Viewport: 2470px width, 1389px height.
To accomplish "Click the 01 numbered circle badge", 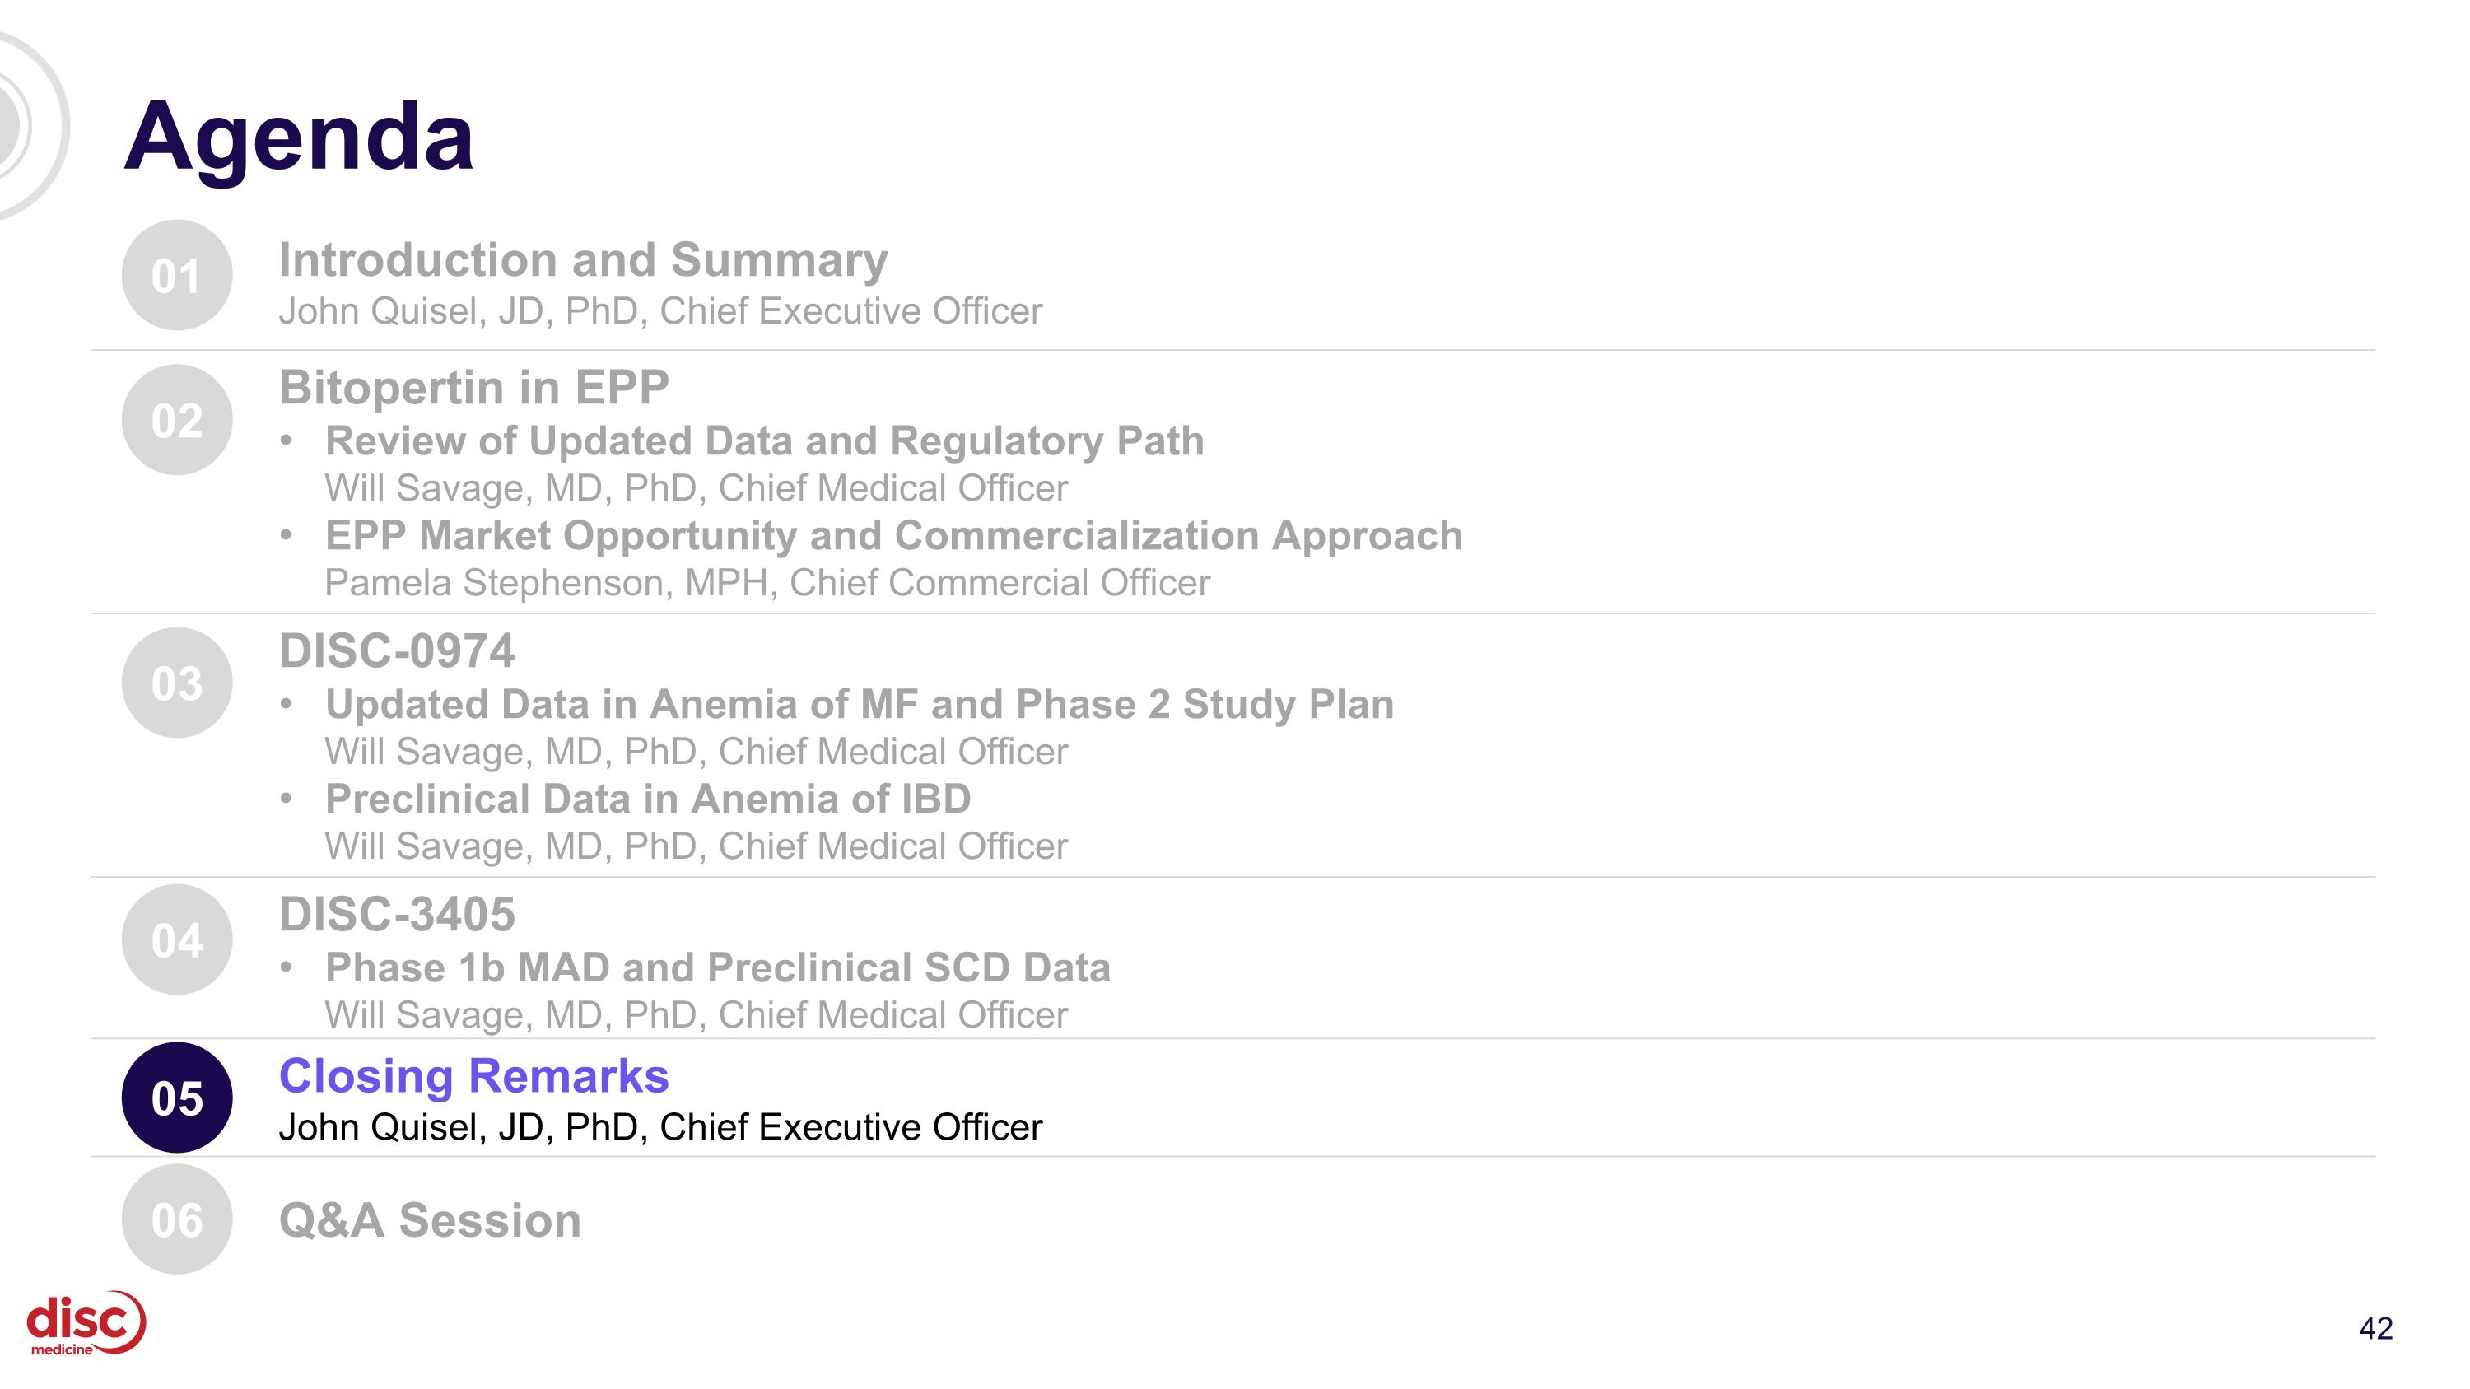I will tap(177, 275).
